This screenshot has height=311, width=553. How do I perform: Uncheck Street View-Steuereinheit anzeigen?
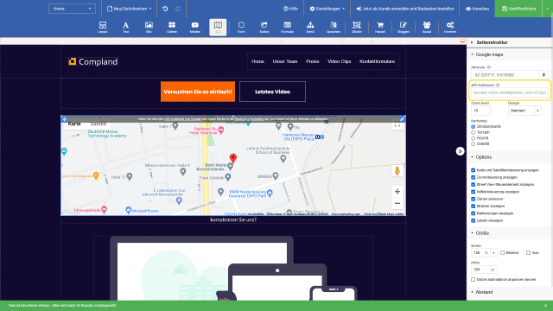474,184
